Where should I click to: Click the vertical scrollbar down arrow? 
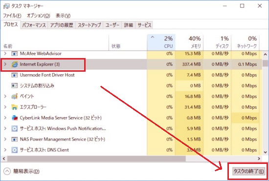(x=265, y=152)
